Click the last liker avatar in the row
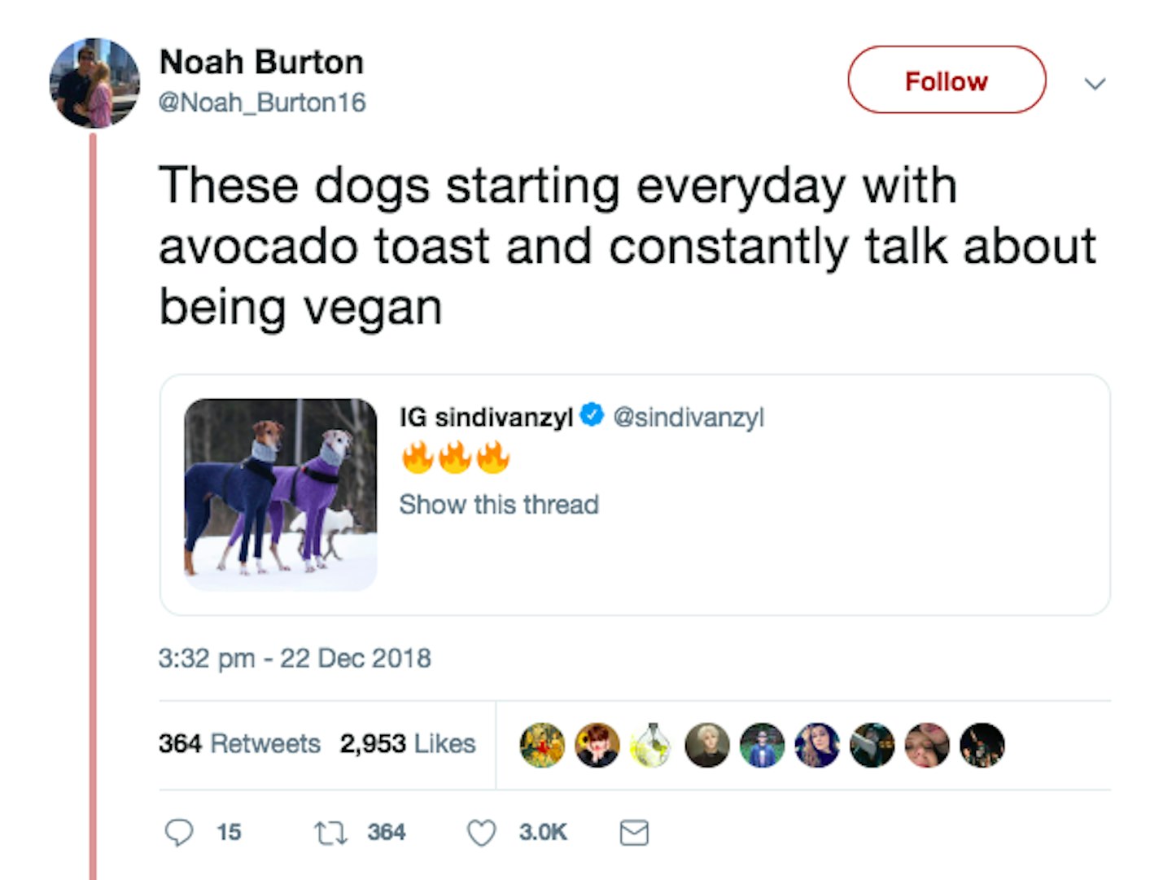The image size is (1172, 880). click(982, 745)
